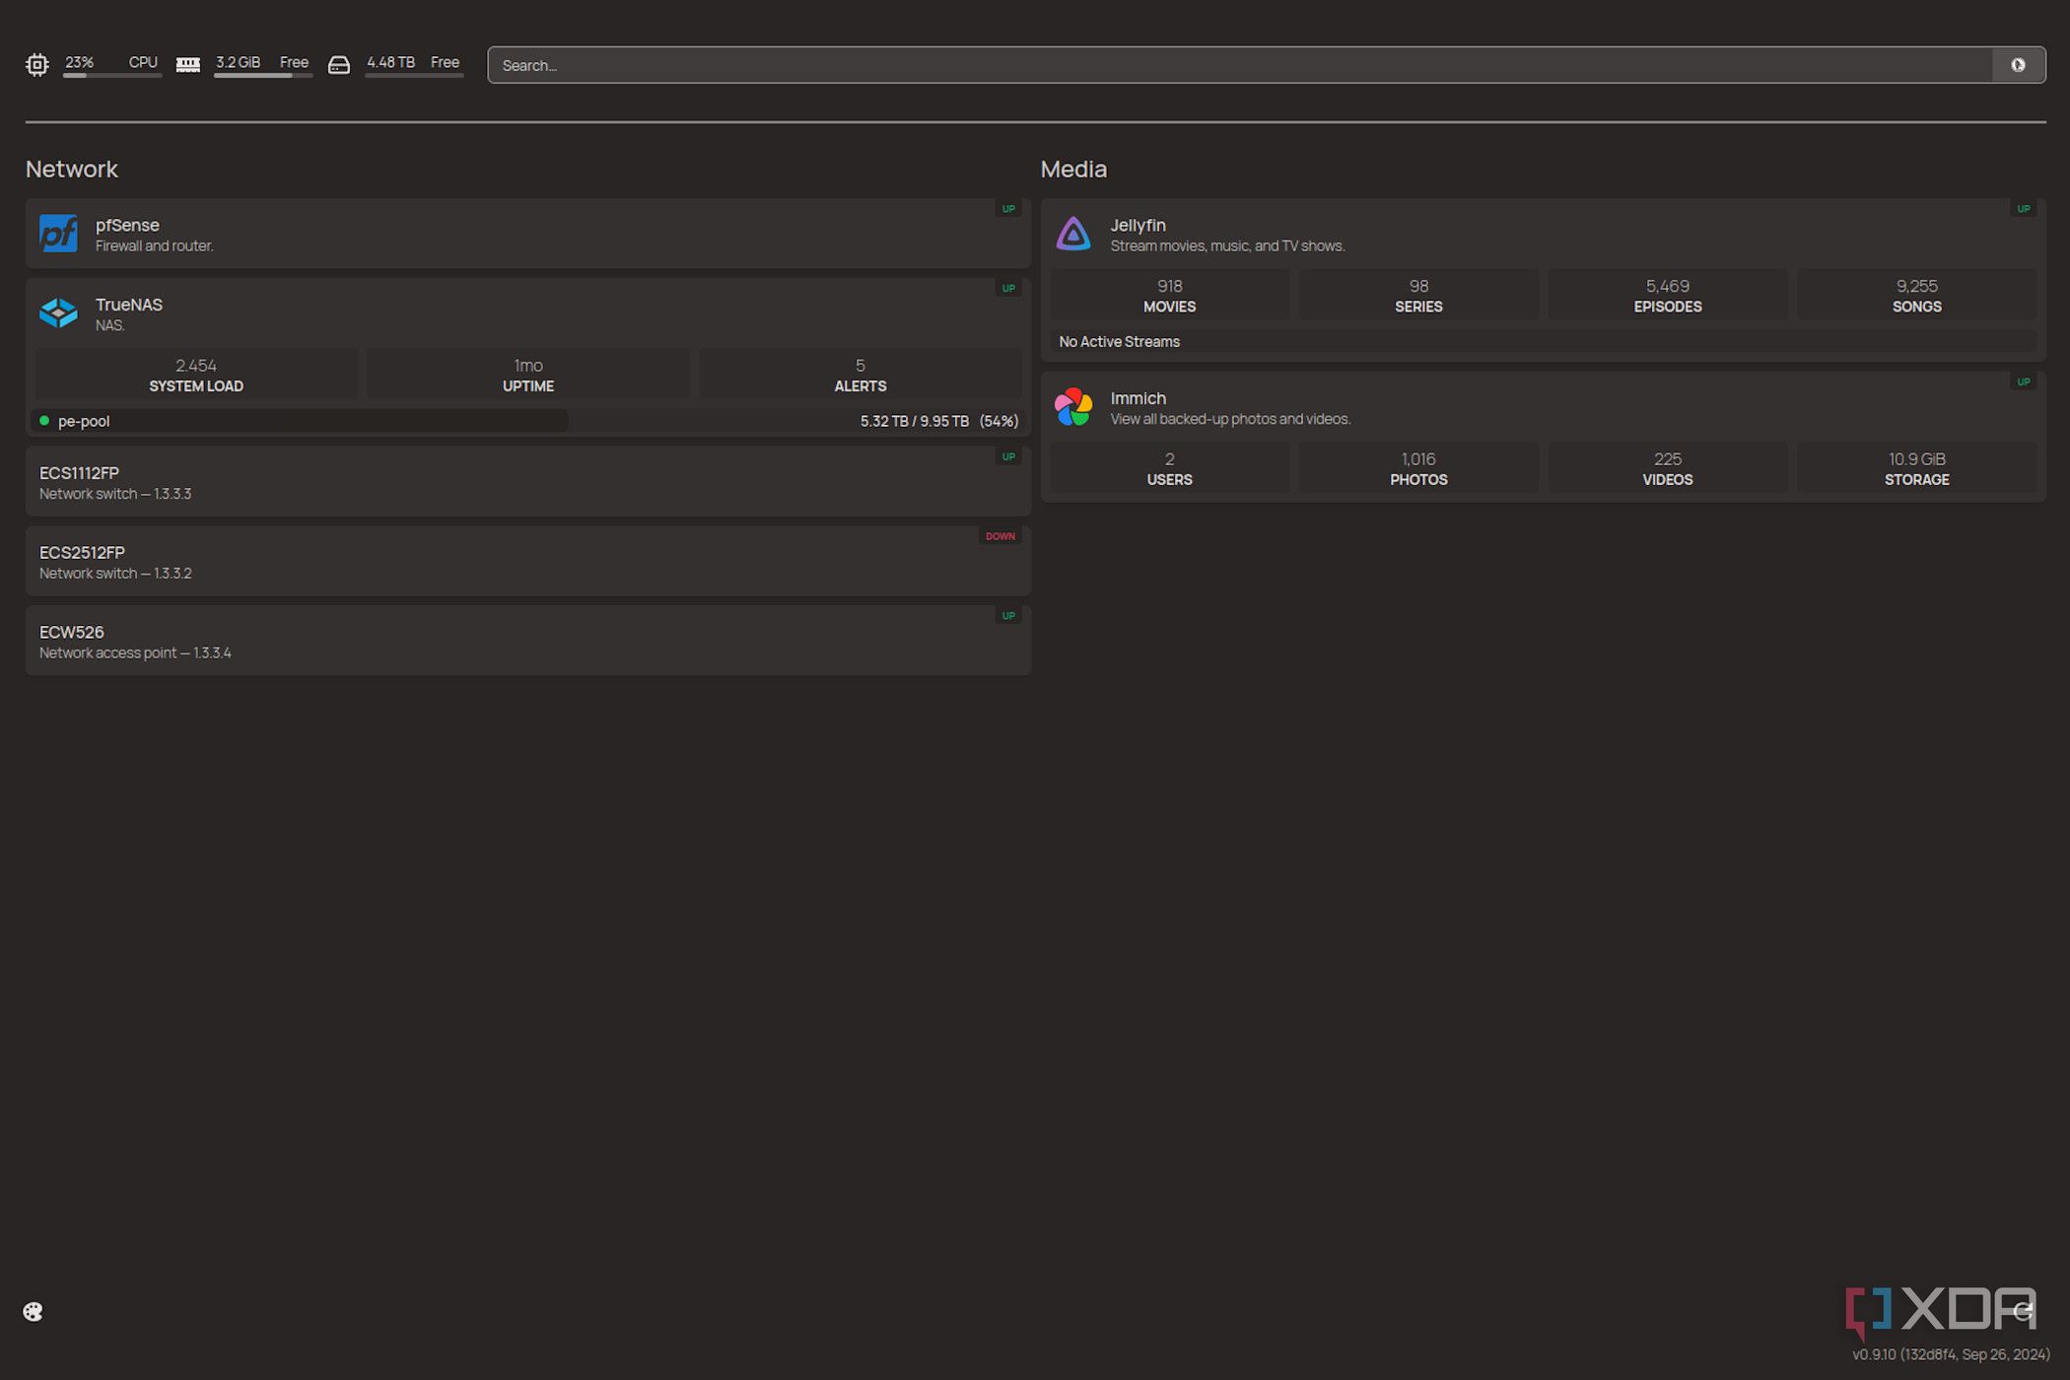
Task: Click the No Active Streams row
Action: coord(1544,342)
